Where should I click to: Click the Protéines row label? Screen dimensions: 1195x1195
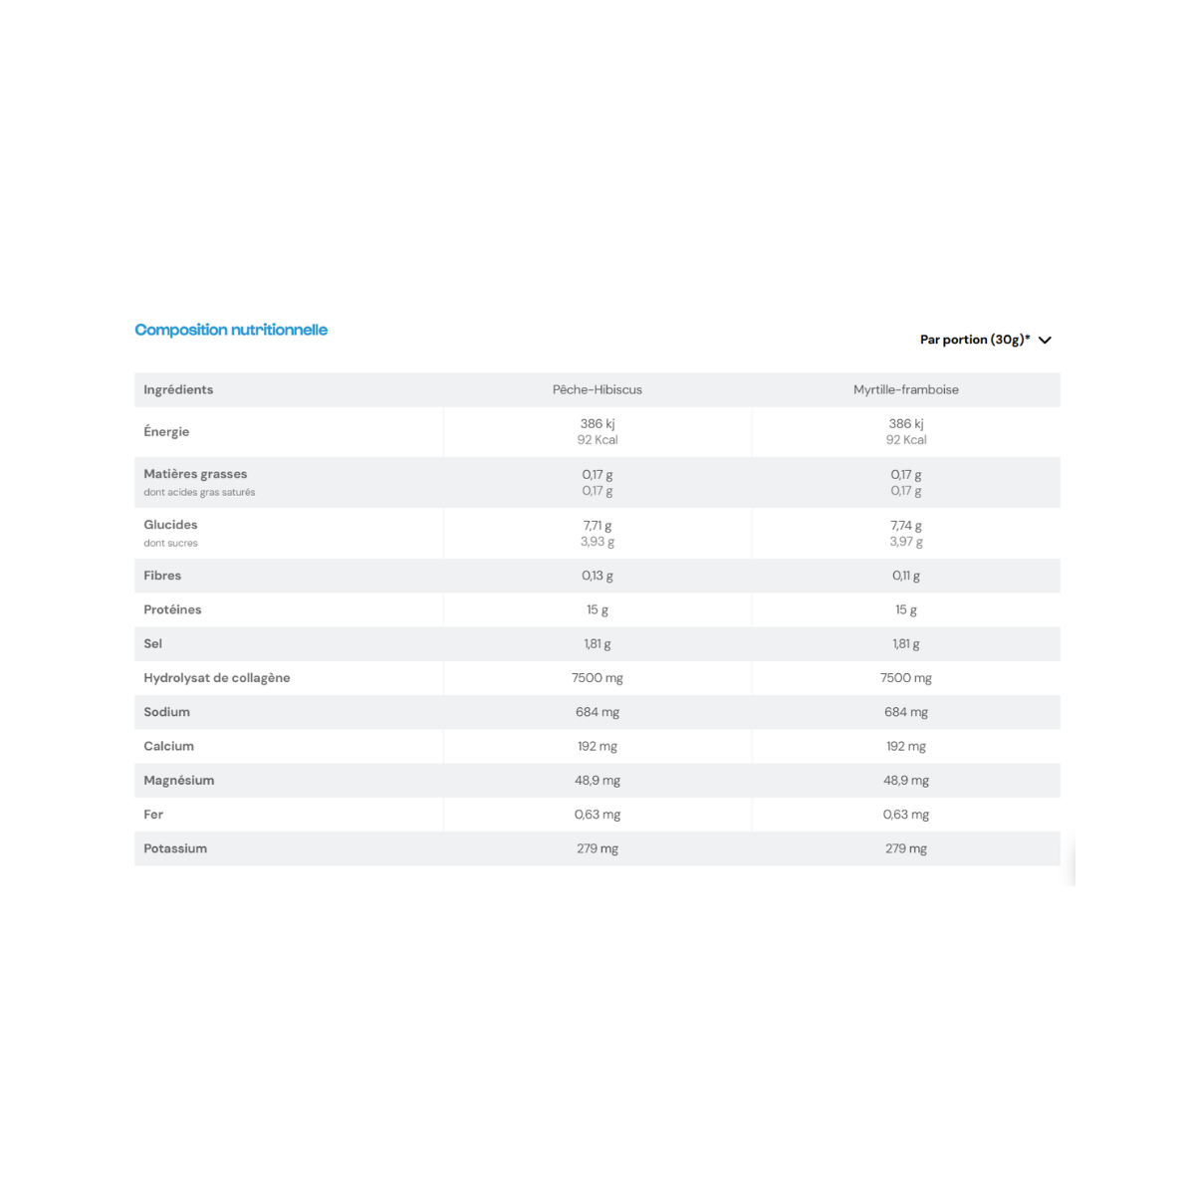(172, 609)
